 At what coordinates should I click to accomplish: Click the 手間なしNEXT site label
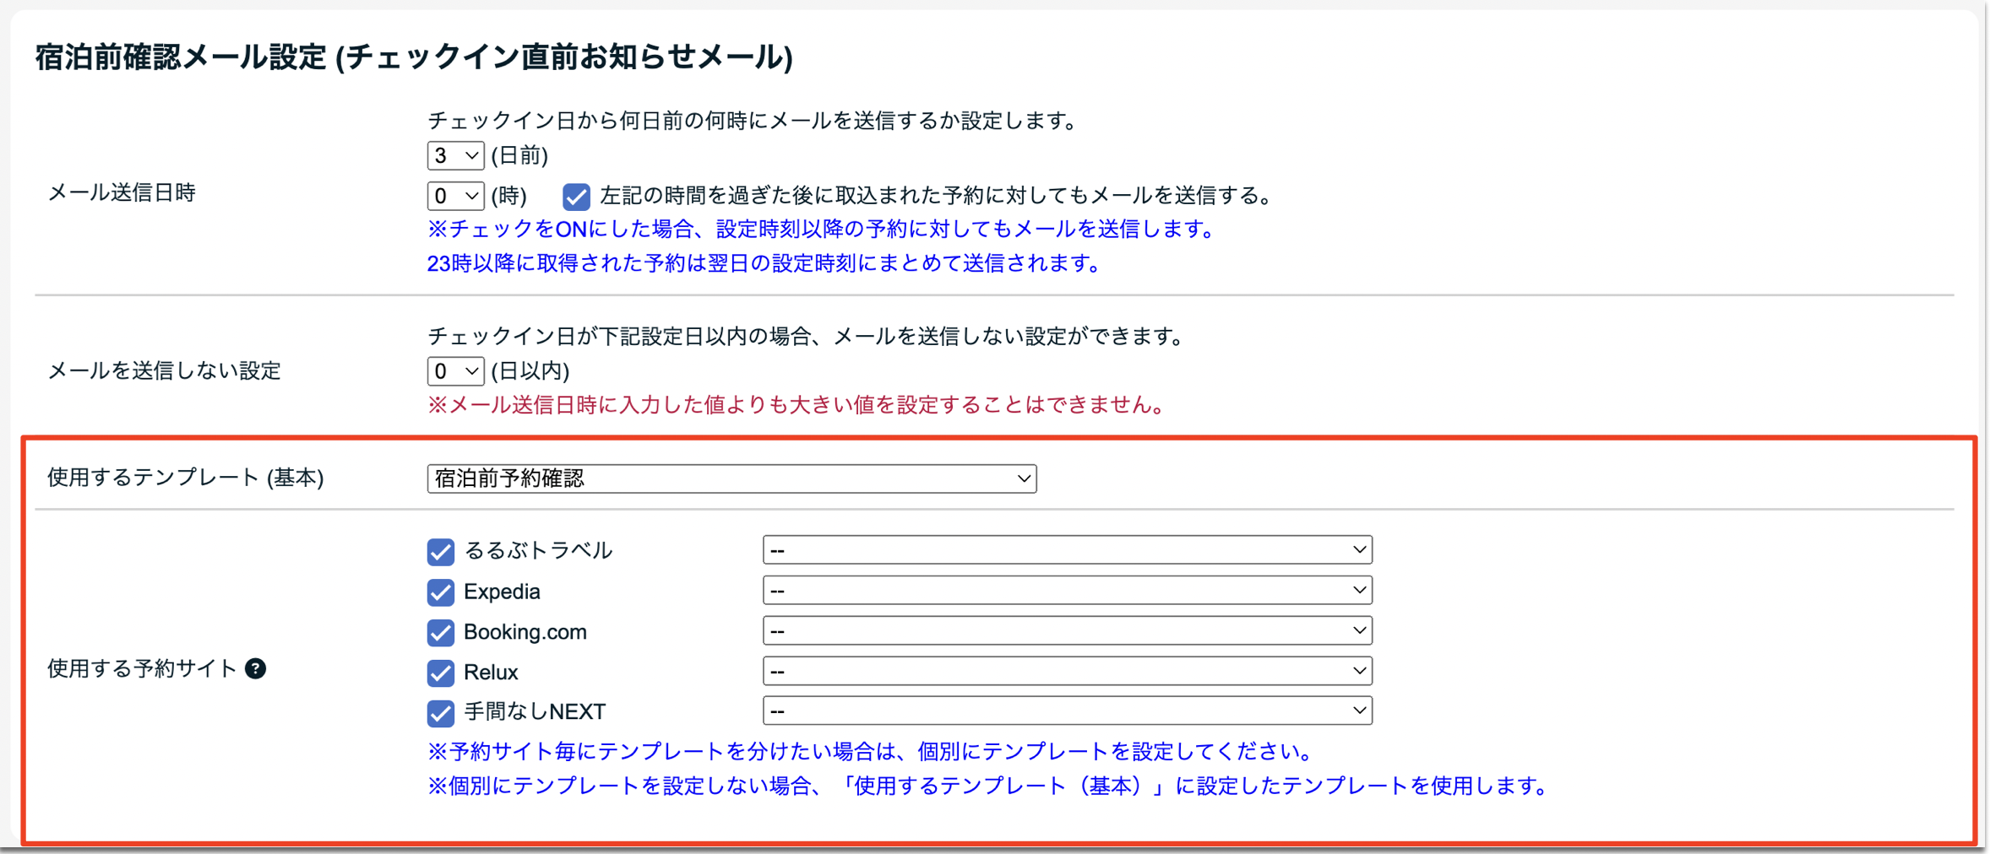[535, 712]
